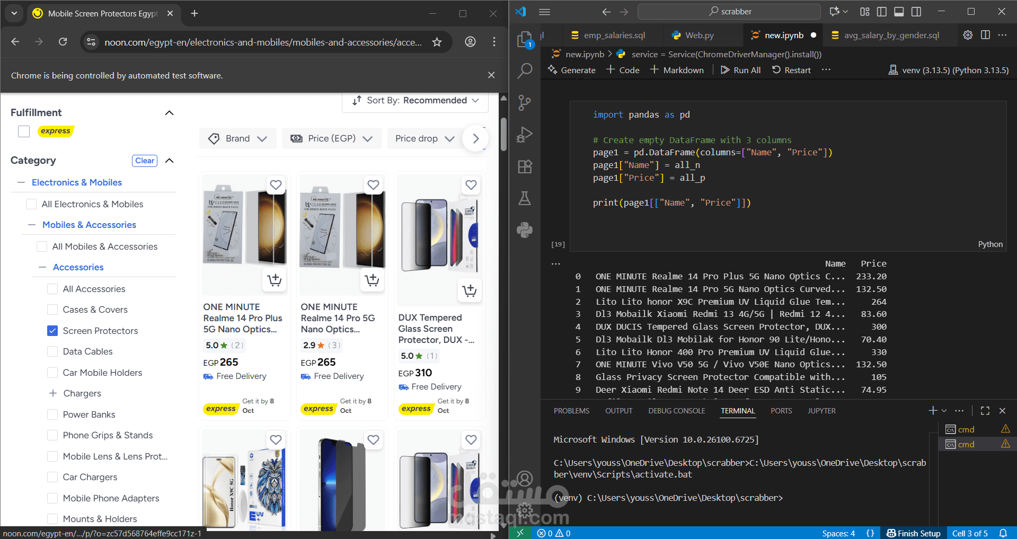1017x539 pixels.
Task: Check All Electronics & Mobiles
Action: pyautogui.click(x=31, y=204)
